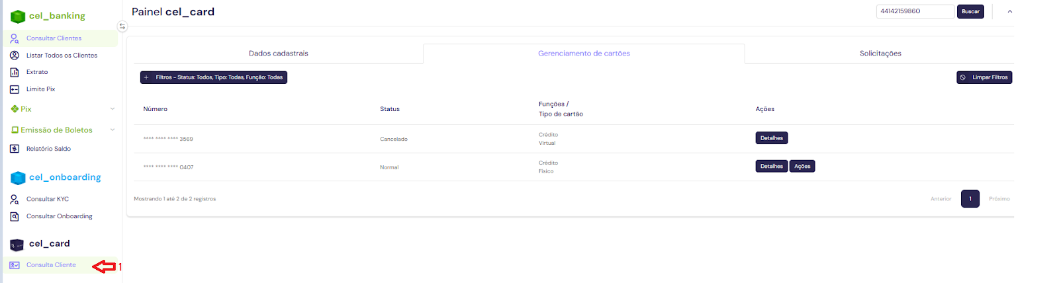Image resolution: width=1059 pixels, height=283 pixels.
Task: Open Consultar Clientes in the sidebar
Action: click(x=54, y=38)
